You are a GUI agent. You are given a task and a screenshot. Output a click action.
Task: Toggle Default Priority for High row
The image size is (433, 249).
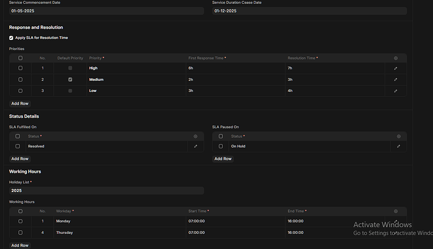70,68
